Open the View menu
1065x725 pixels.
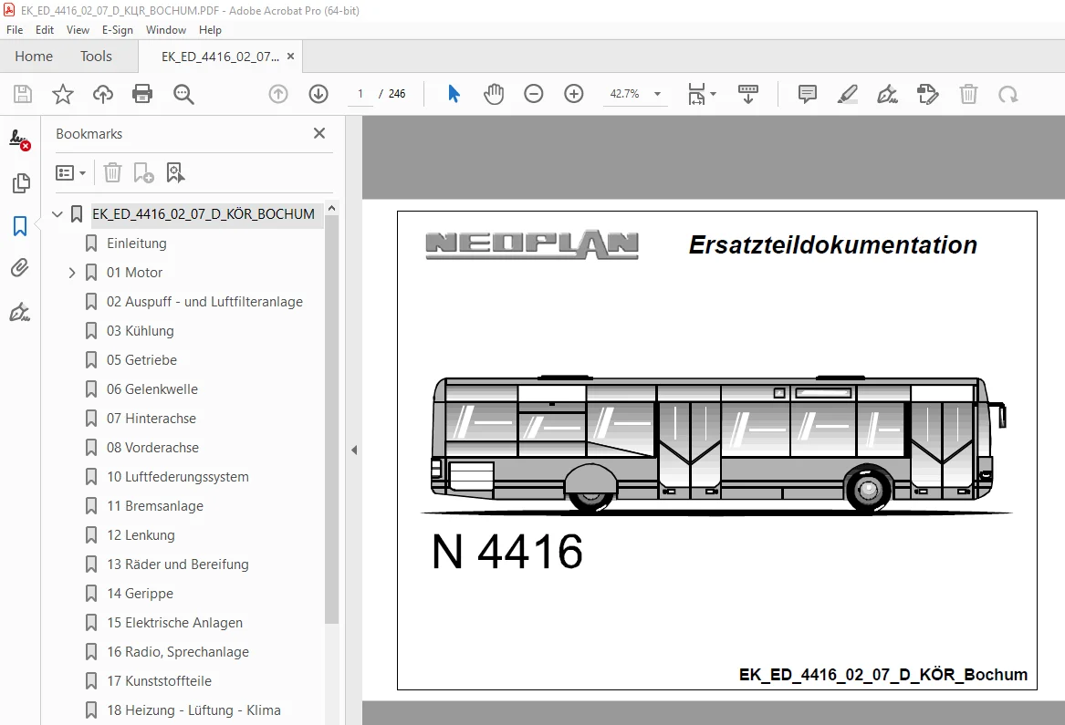point(78,30)
